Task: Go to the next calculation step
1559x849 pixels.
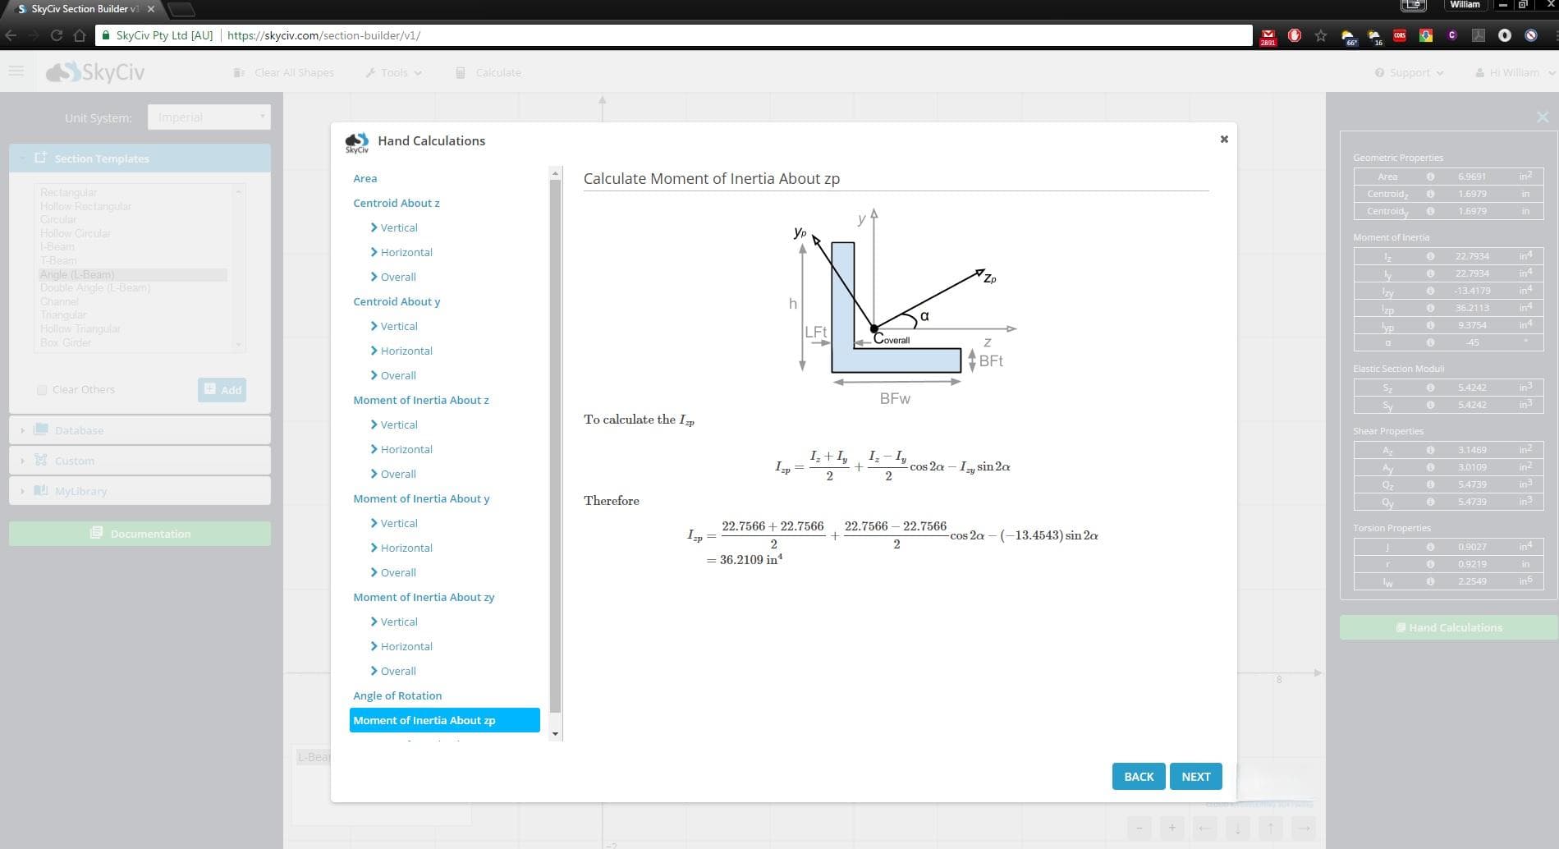Action: 1195,777
